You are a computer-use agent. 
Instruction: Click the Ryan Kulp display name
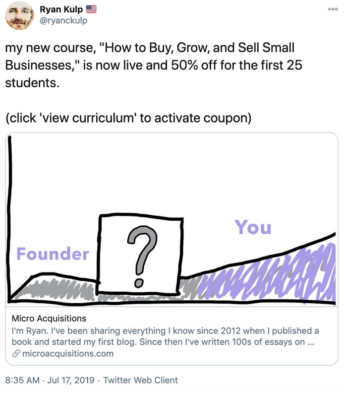click(x=61, y=9)
